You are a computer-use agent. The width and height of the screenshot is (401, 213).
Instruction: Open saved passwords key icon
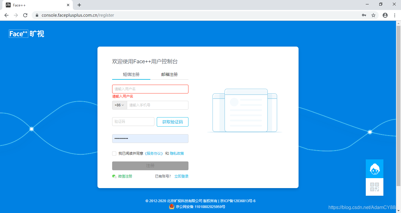pyautogui.click(x=364, y=15)
